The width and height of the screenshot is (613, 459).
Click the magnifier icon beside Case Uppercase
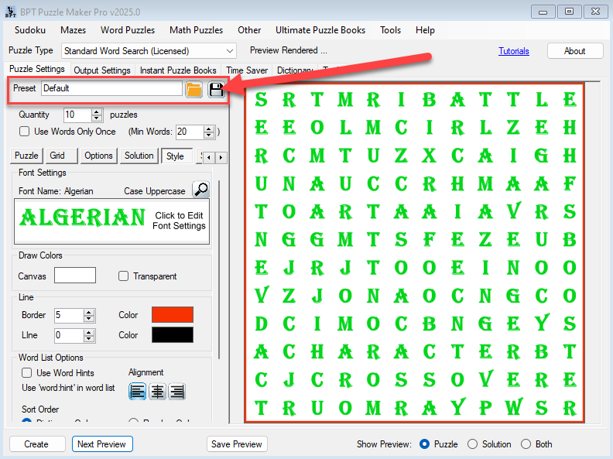(x=200, y=190)
